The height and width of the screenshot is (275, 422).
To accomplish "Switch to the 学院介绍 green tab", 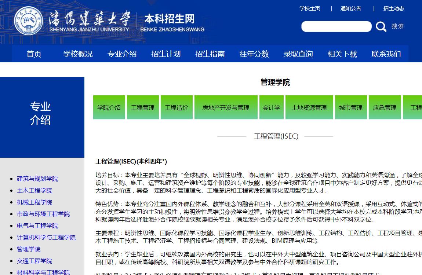I will pyautogui.click(x=109, y=107).
